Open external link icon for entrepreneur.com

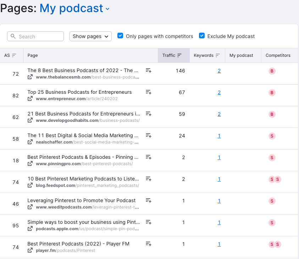31,99
